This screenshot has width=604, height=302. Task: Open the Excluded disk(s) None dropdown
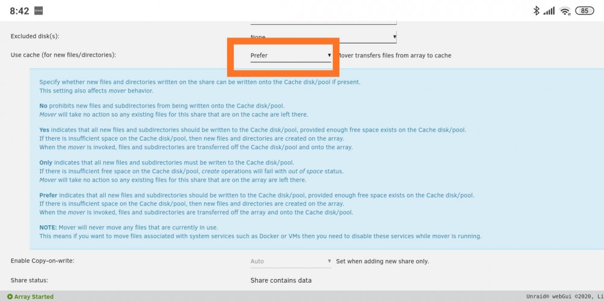click(323, 37)
